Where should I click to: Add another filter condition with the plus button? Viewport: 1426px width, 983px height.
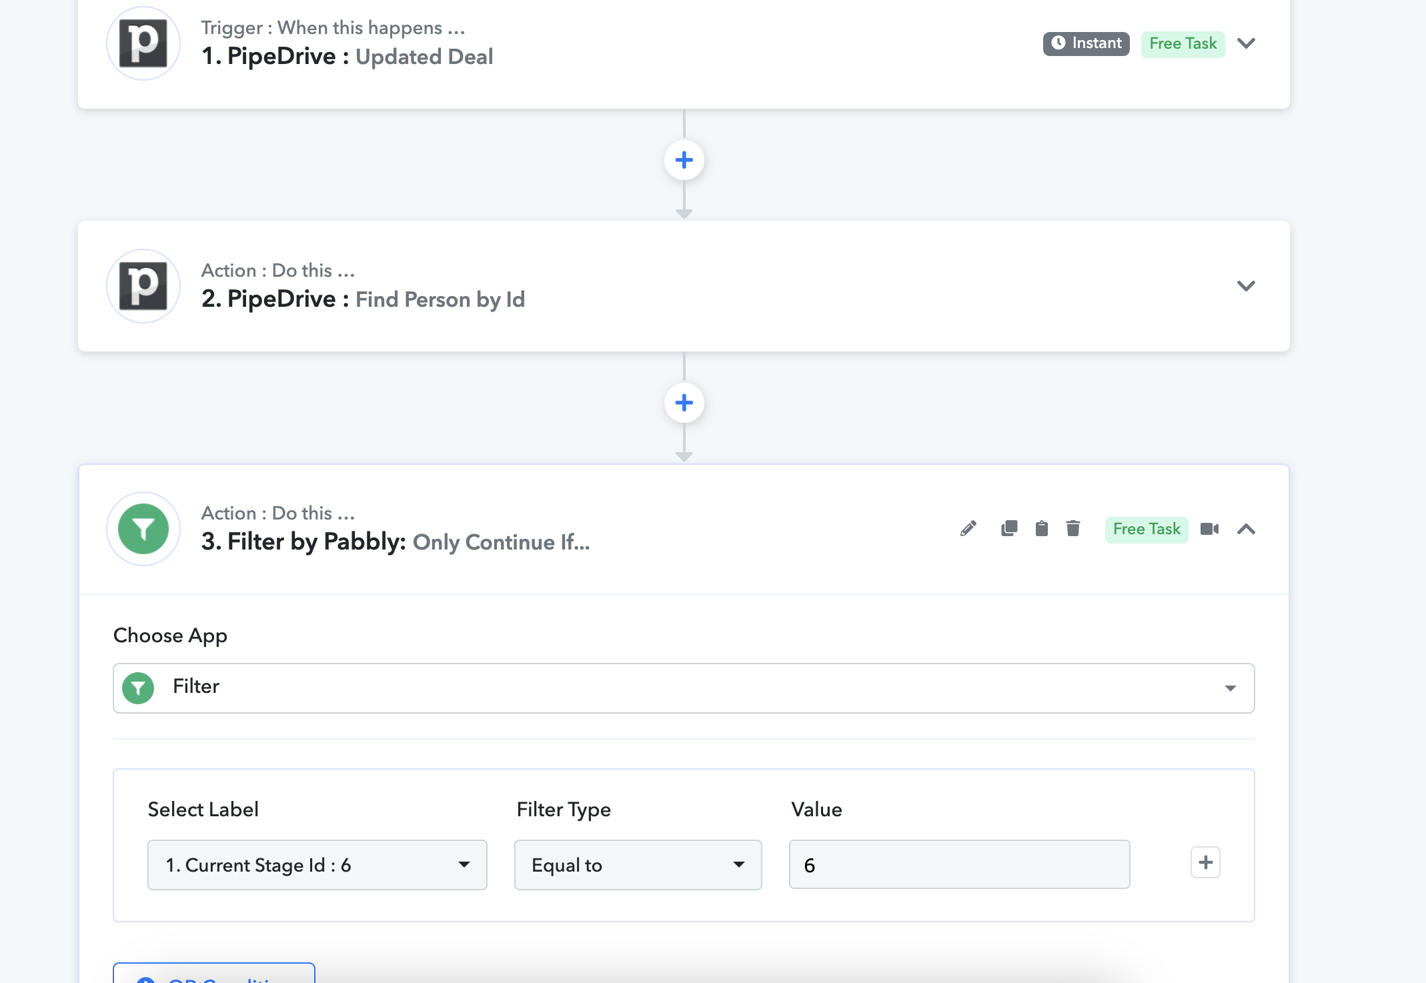pyautogui.click(x=1205, y=862)
